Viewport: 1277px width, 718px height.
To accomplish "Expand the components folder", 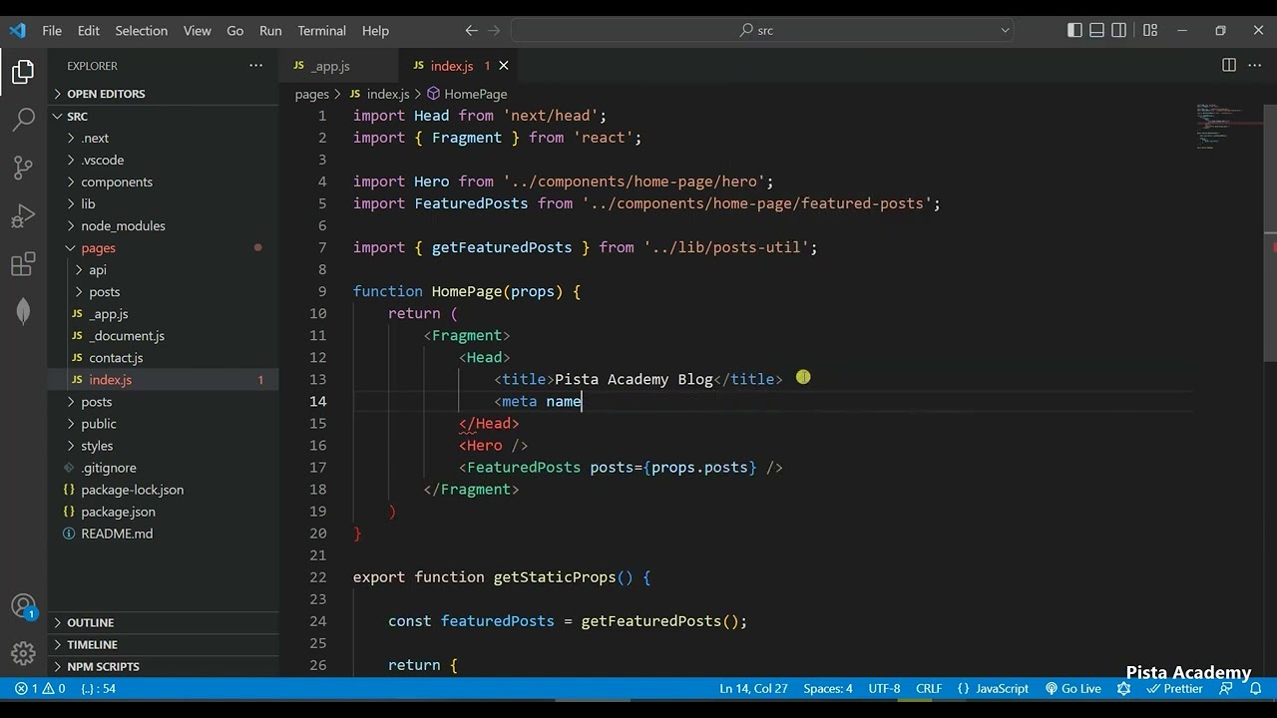I will point(164,181).
